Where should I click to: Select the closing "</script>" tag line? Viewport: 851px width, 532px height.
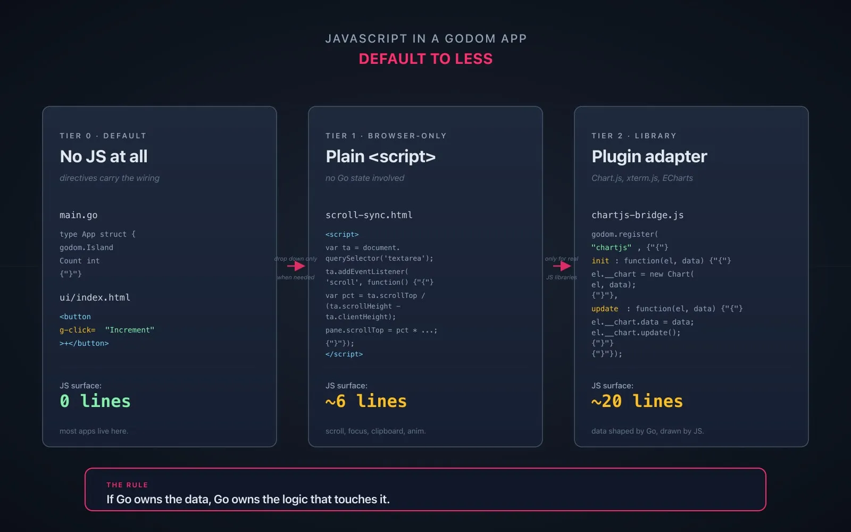coord(344,354)
